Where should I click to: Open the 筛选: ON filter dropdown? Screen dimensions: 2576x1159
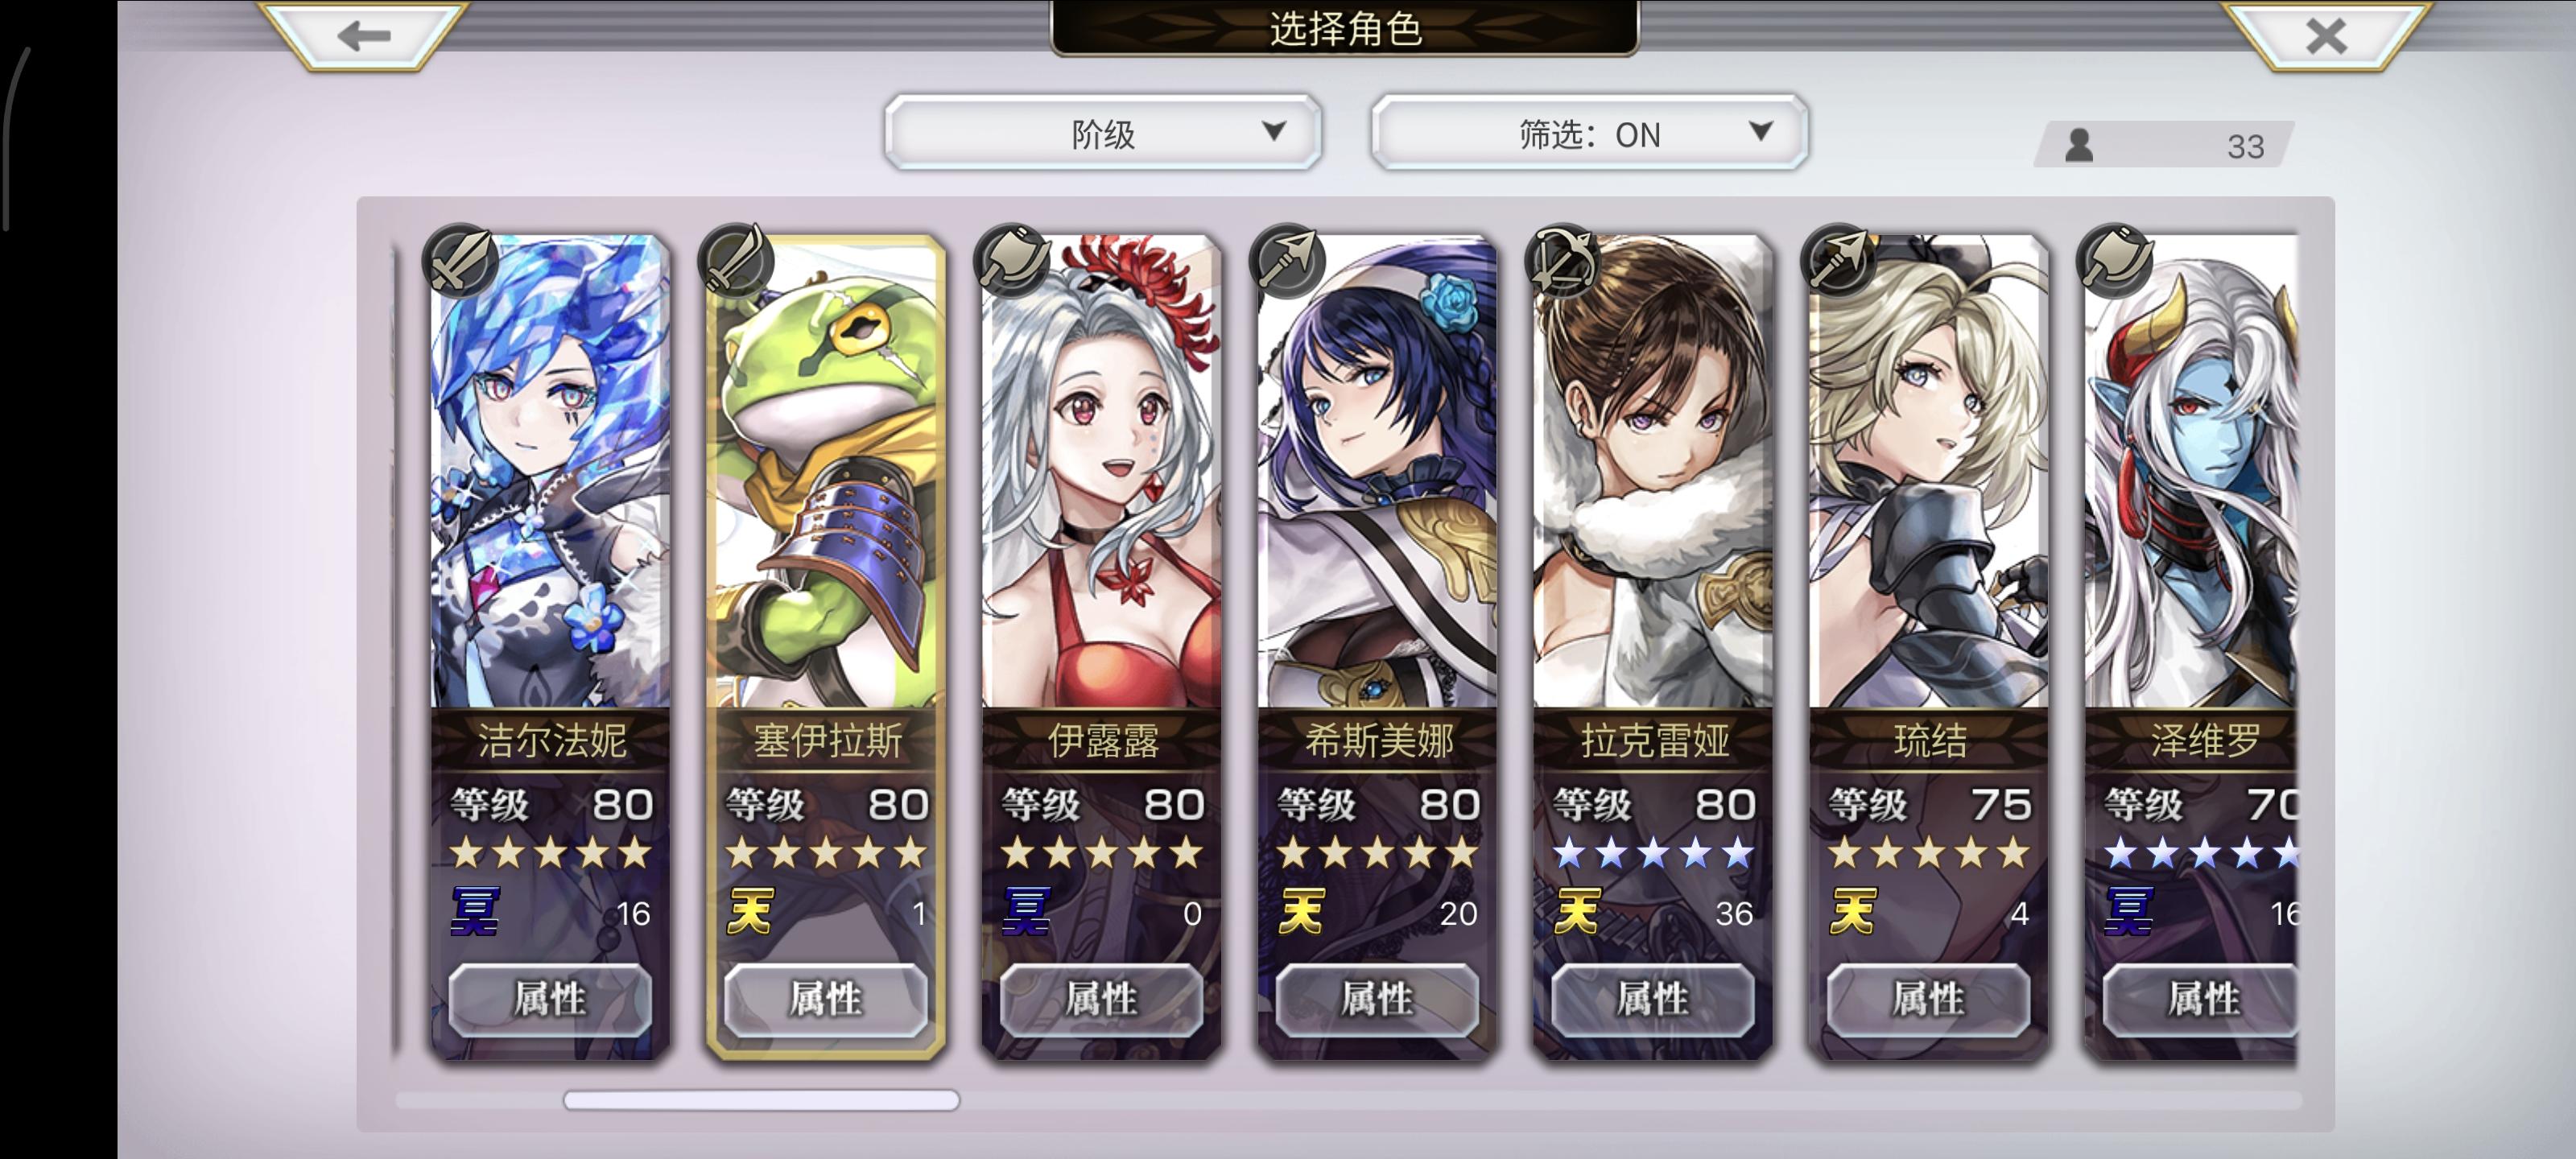[1589, 133]
